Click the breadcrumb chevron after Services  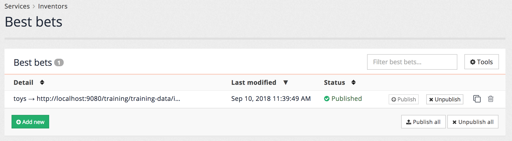(x=34, y=7)
